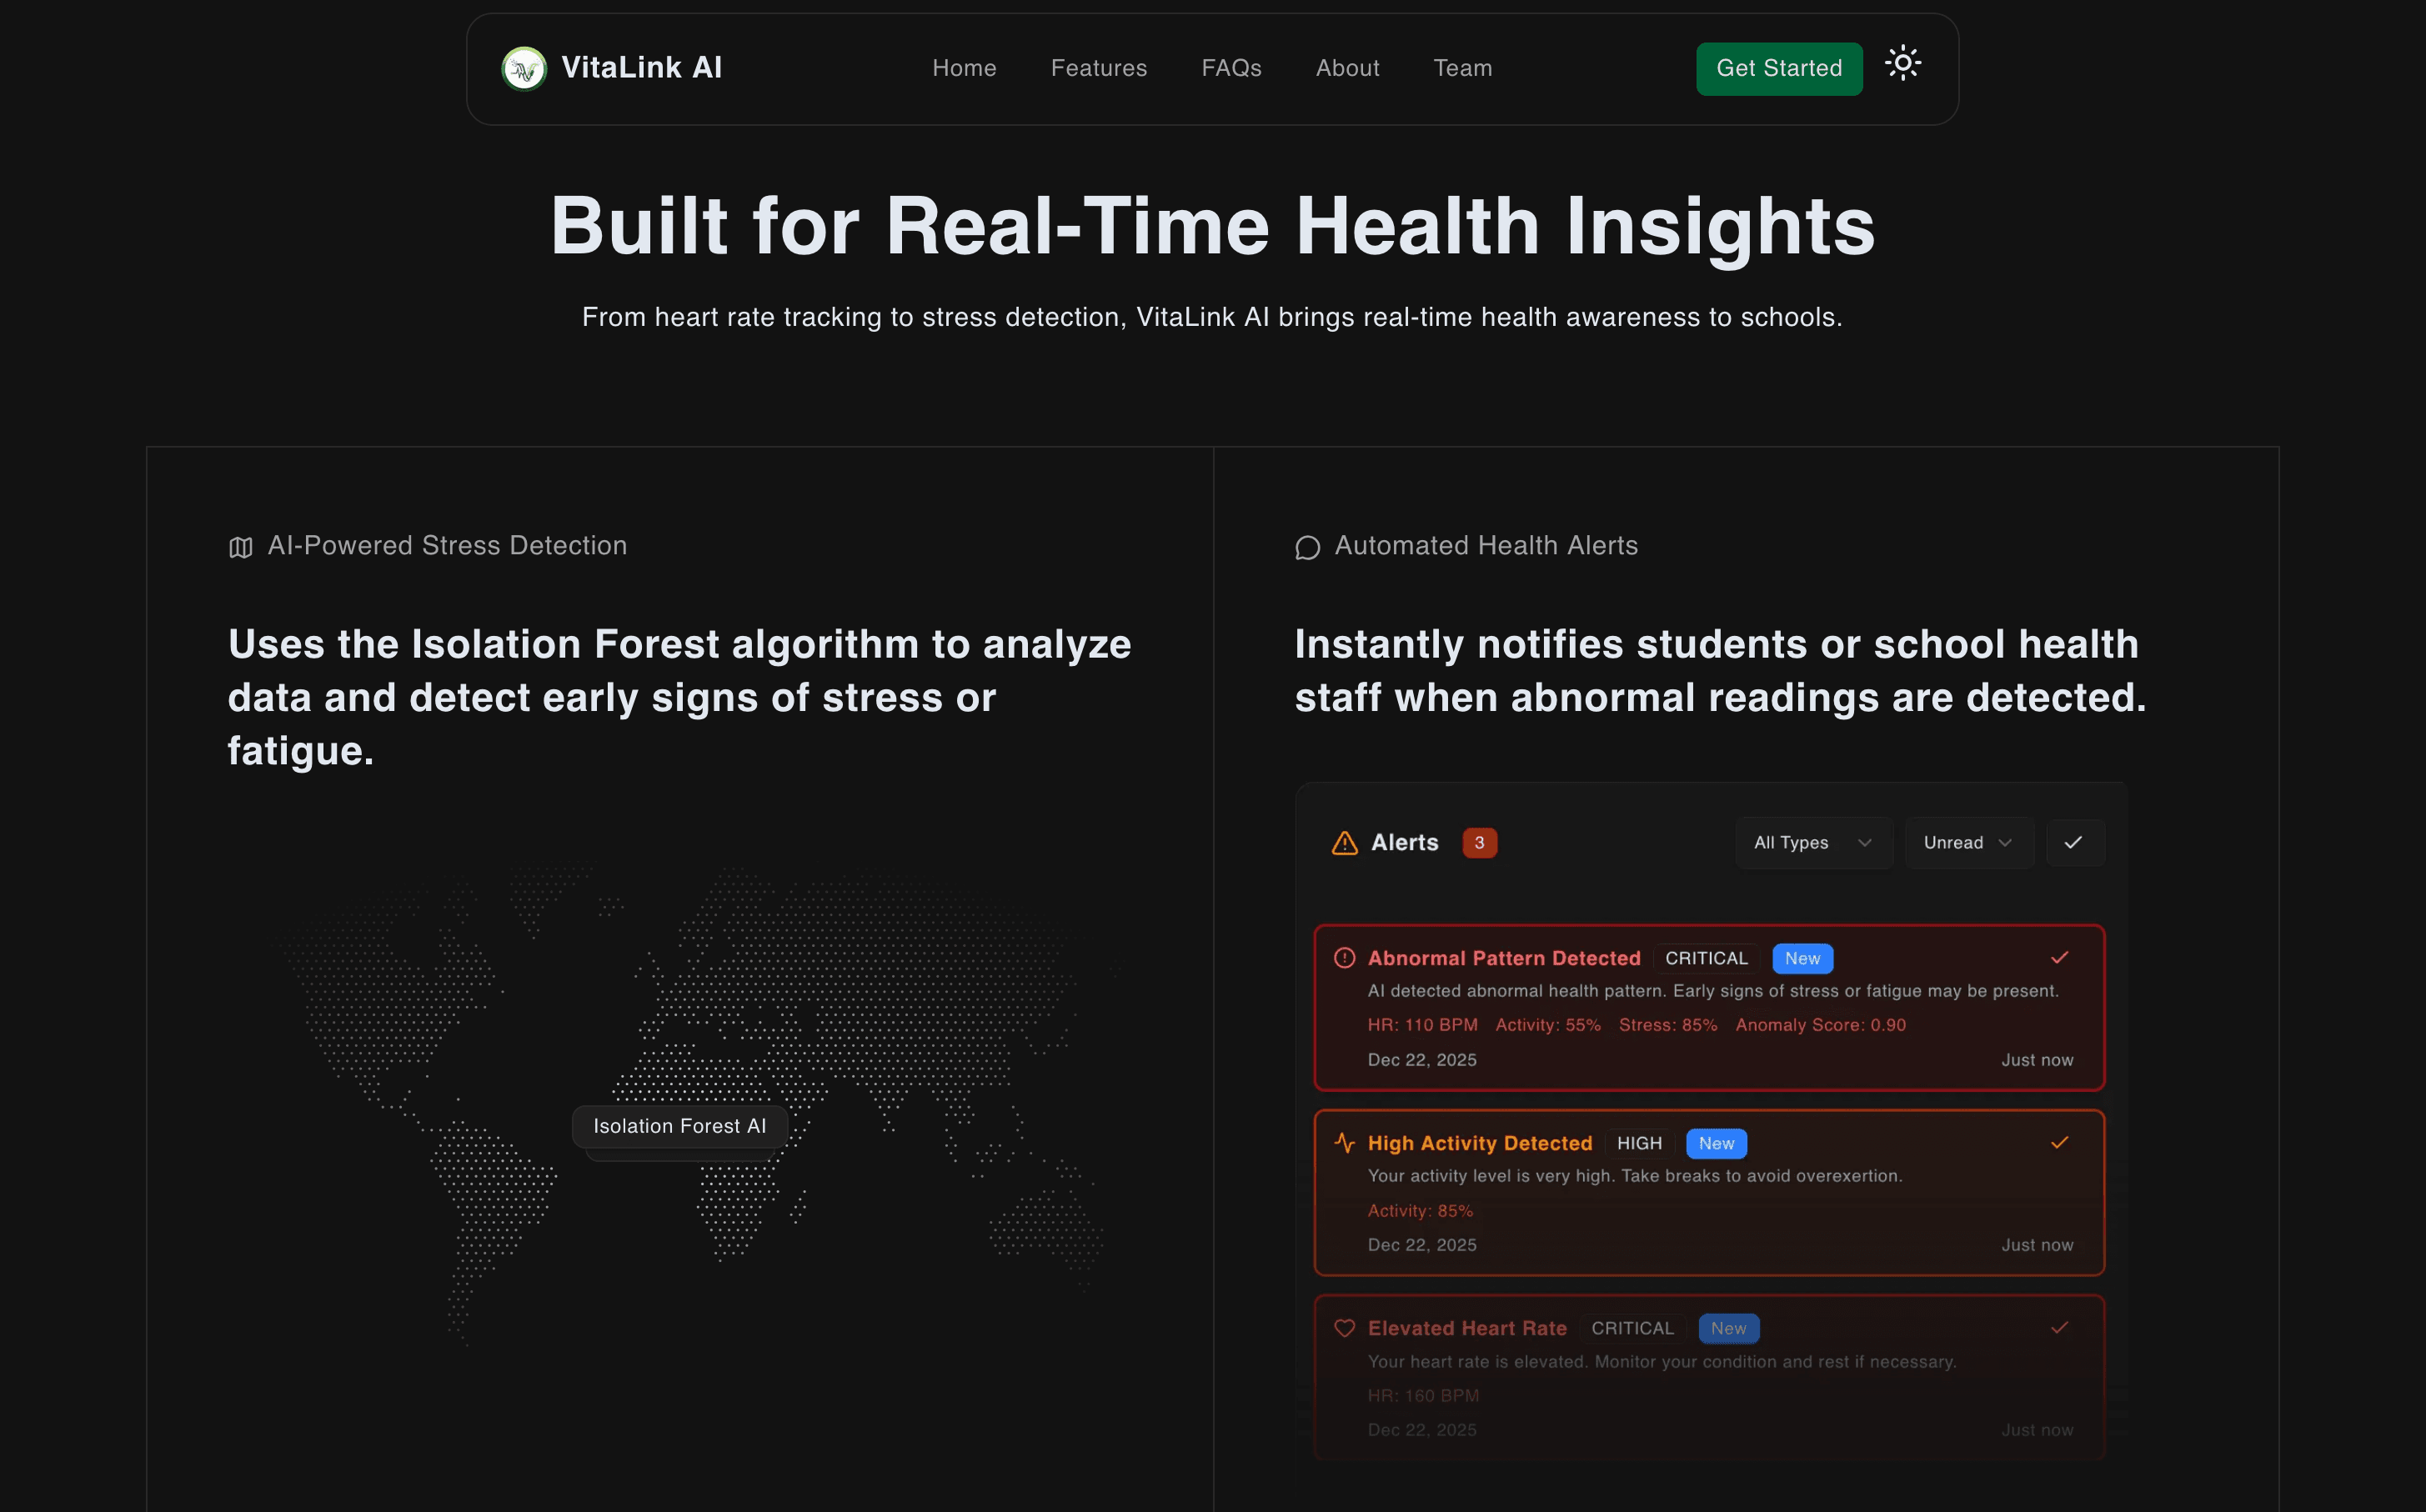2426x1512 pixels.
Task: Mark Abnormal Pattern Detected alert as read
Action: [x=2059, y=958]
